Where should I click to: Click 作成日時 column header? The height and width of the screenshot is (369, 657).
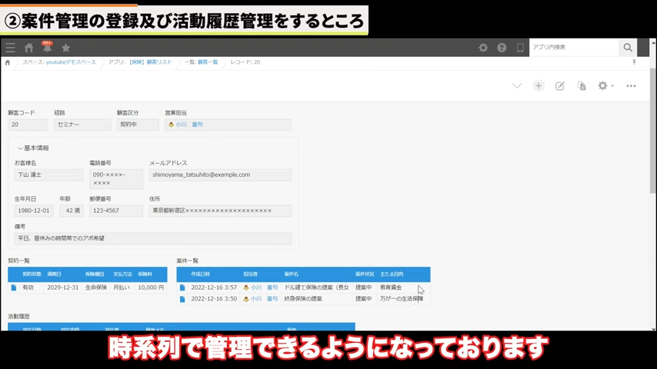[200, 274]
